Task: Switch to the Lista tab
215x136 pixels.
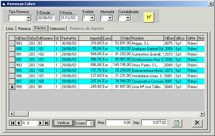Action: tap(10, 29)
